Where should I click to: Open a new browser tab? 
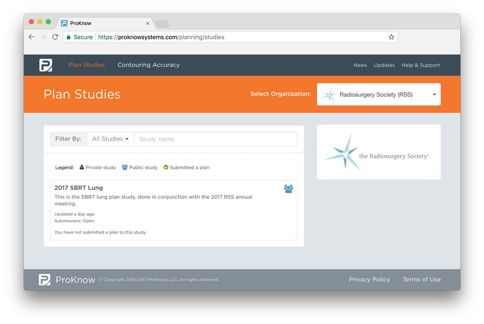click(x=162, y=24)
